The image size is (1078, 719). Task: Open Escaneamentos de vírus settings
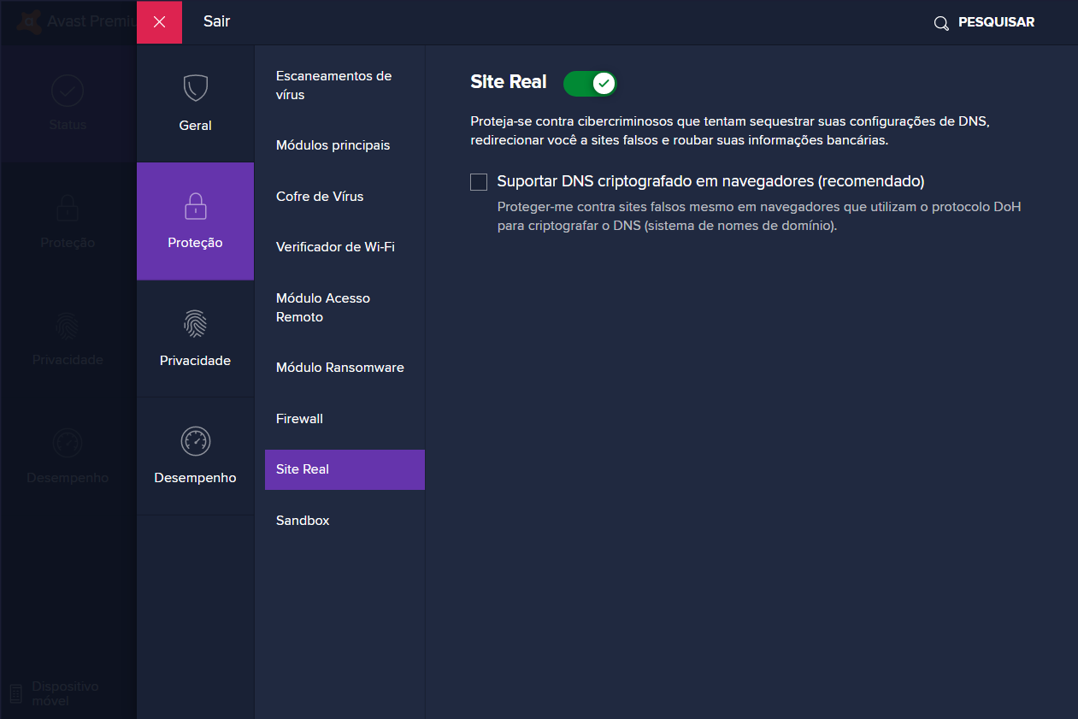click(x=333, y=85)
